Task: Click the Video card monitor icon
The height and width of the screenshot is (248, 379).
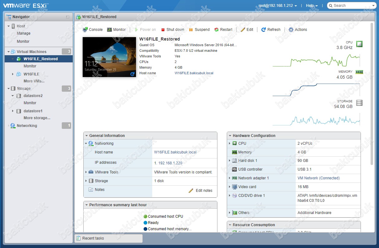Action: tap(235, 187)
